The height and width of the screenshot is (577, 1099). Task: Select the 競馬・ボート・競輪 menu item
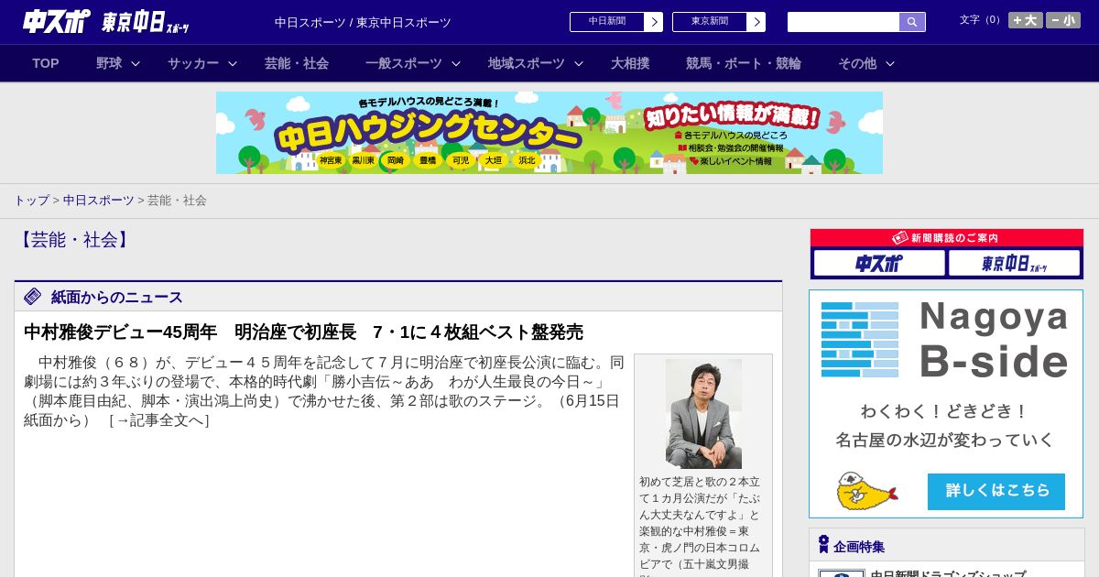pyautogui.click(x=744, y=63)
